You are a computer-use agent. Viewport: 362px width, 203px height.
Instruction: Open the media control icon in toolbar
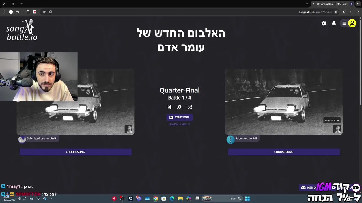coord(18,12)
